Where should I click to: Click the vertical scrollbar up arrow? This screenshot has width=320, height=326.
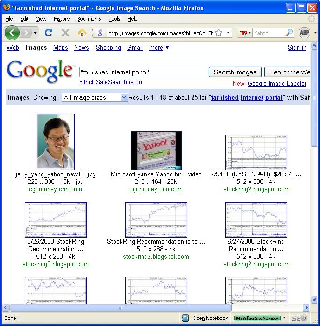point(314,45)
